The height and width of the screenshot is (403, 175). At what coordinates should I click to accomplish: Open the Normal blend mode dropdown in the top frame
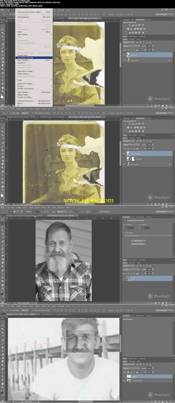pyautogui.click(x=132, y=46)
